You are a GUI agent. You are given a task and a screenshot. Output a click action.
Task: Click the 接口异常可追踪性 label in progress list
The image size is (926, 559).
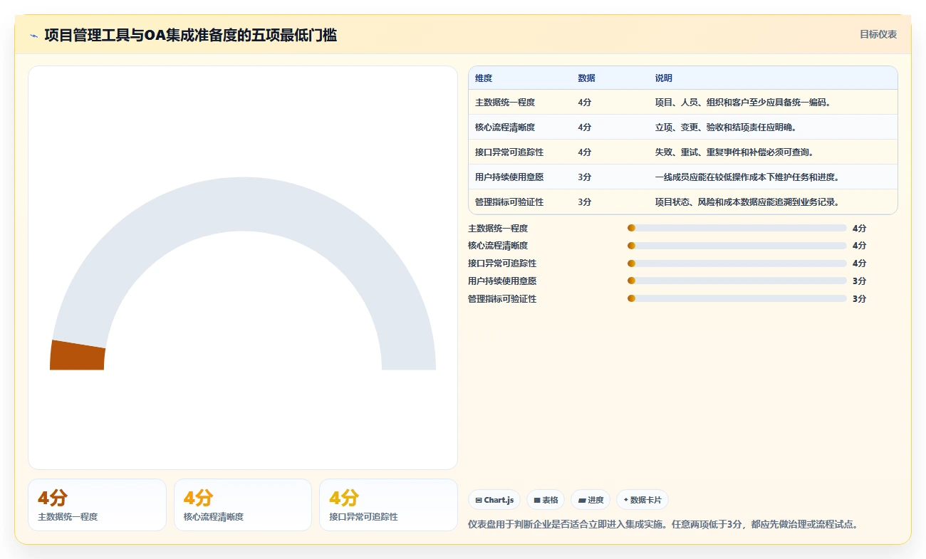coord(502,263)
